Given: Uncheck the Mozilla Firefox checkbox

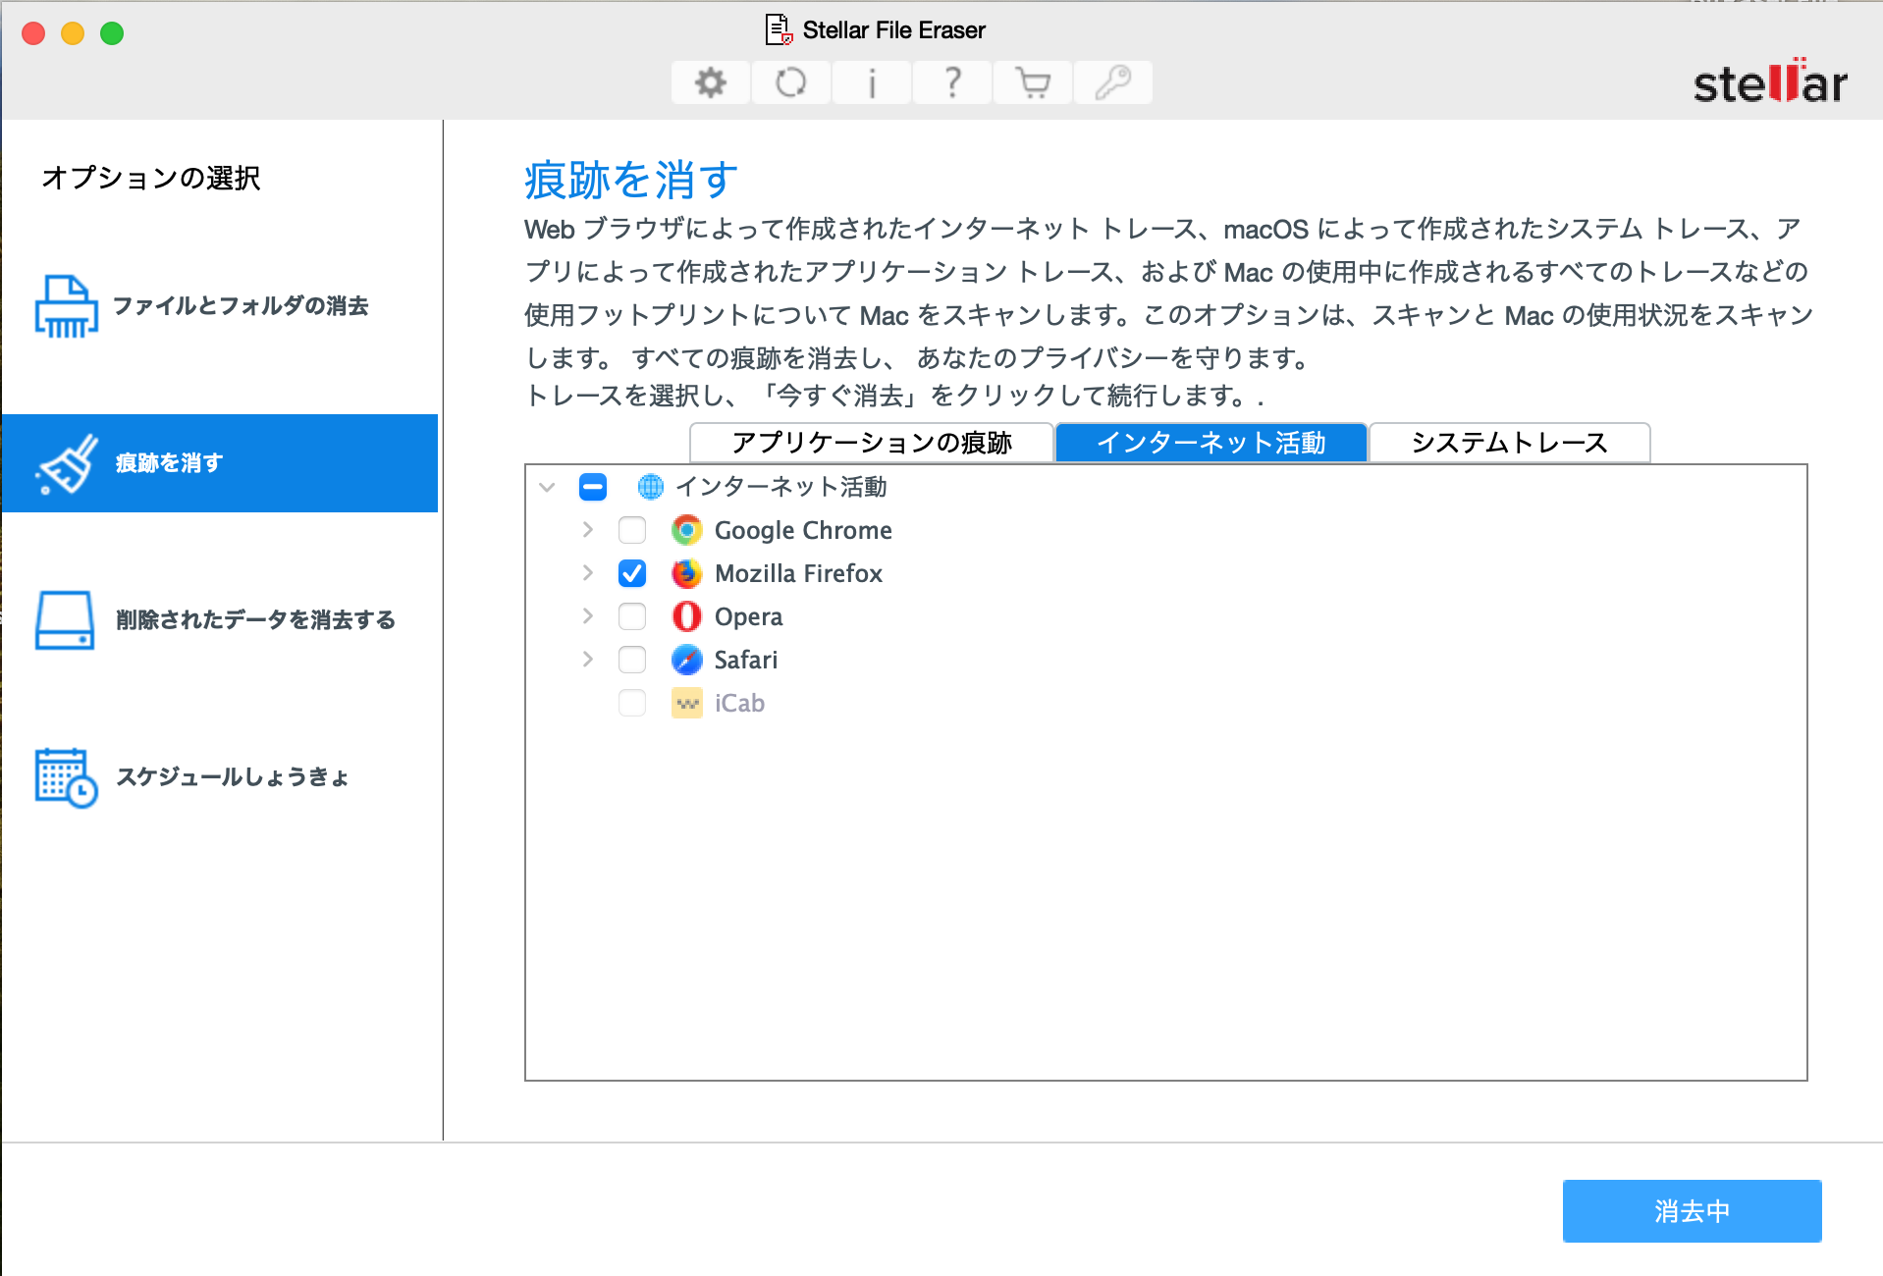Looking at the screenshot, I should click(632, 573).
